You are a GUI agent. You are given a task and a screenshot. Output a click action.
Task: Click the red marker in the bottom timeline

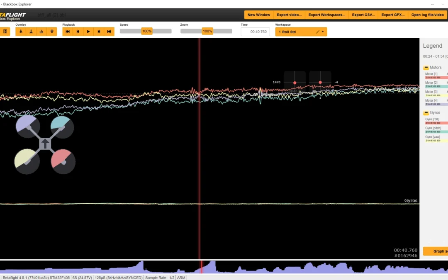pyautogui.click(x=202, y=267)
